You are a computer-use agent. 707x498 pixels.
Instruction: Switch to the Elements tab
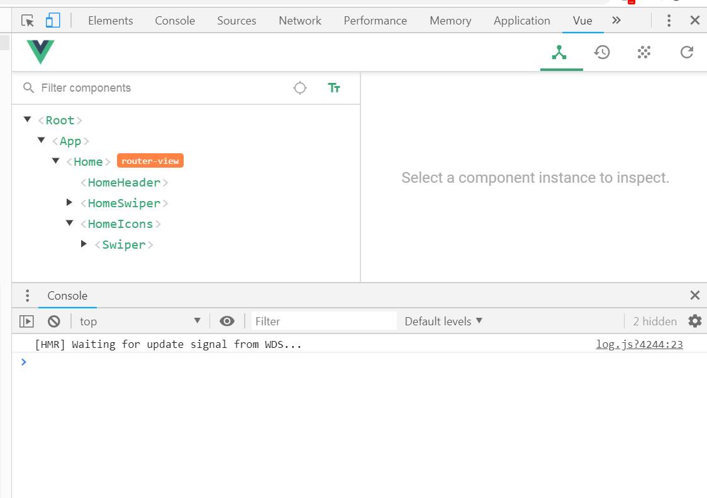[x=111, y=21]
